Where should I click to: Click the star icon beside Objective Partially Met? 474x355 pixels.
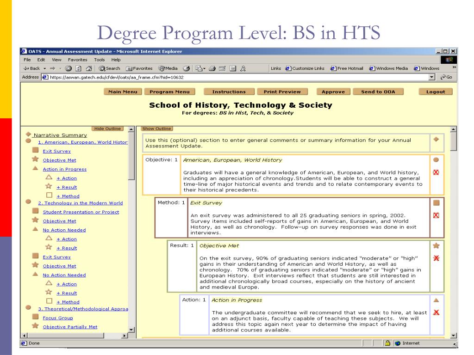[35, 325]
